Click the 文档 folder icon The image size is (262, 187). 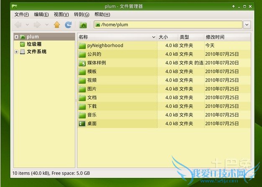[x=82, y=97]
